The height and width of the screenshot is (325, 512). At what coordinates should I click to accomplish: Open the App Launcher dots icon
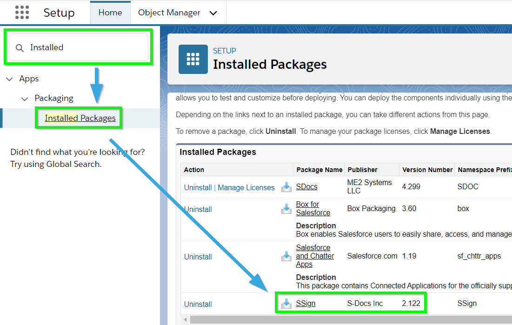[x=22, y=13]
